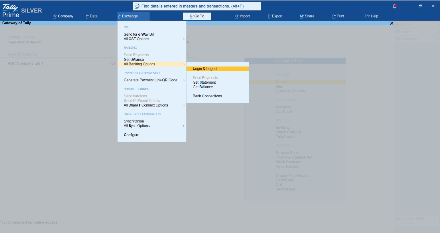Click the search field for masters and transactions
This screenshot has height=233, width=440.
tap(197, 6)
